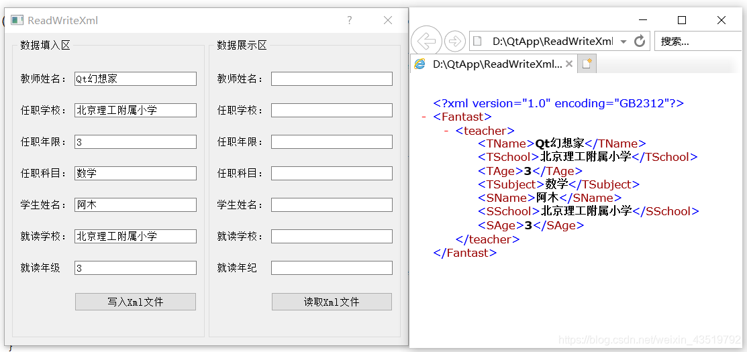Open a new browser tab
This screenshot has width=747, height=352.
pos(587,64)
